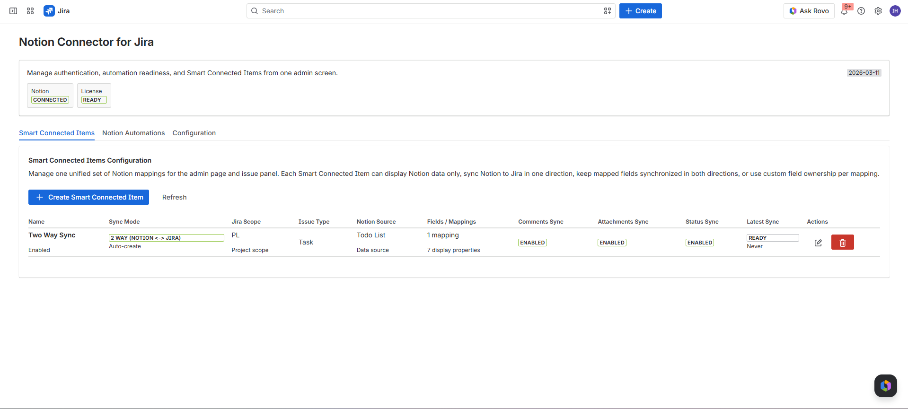Click the 7 display properties text

pyautogui.click(x=453, y=250)
